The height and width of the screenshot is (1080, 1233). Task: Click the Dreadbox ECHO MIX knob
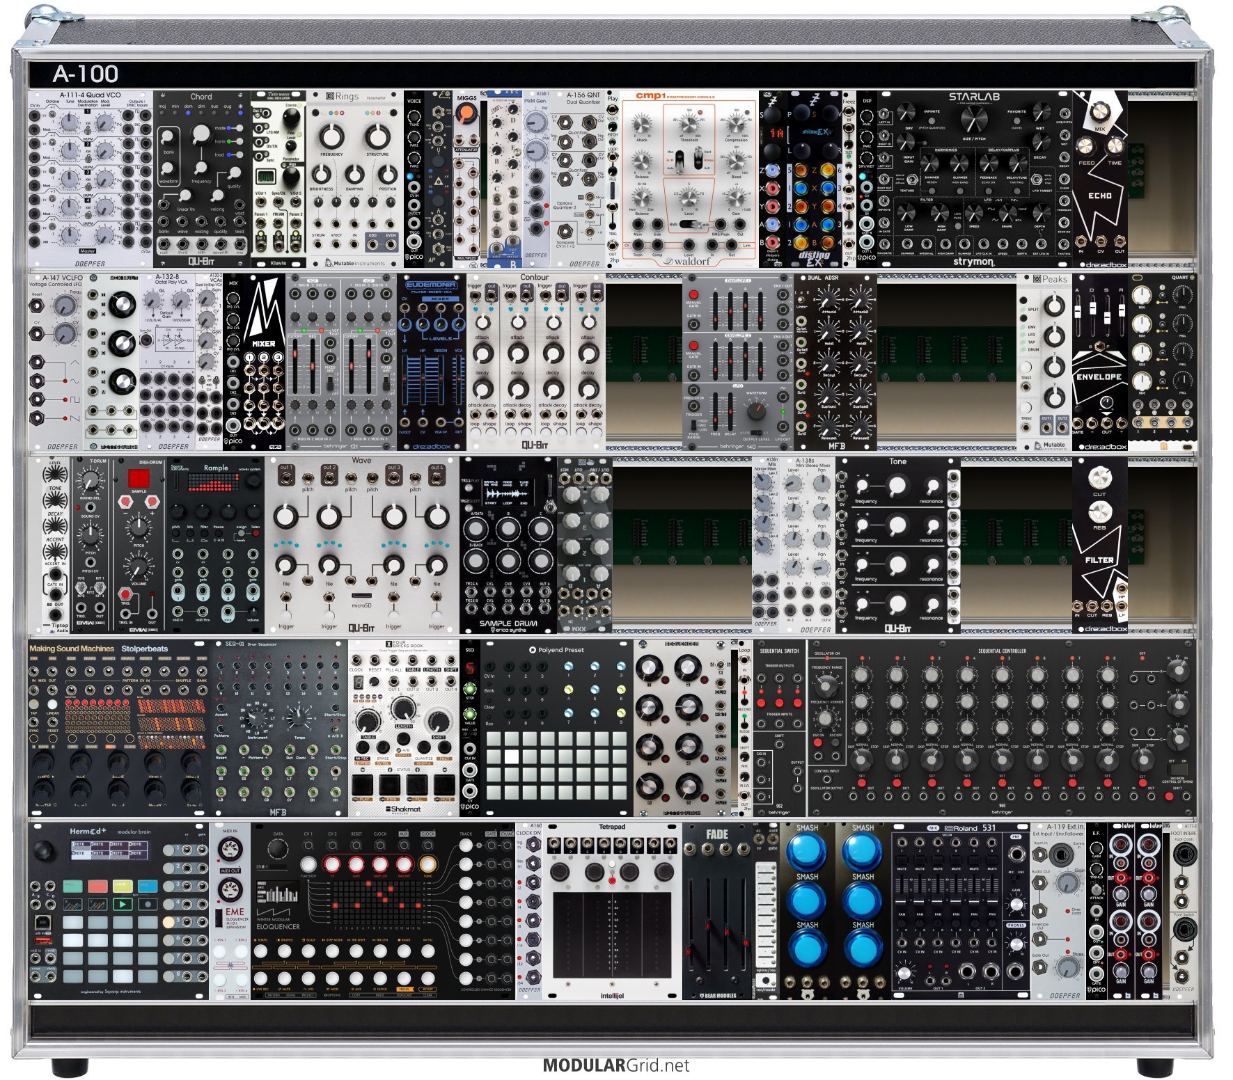[x=1099, y=111]
